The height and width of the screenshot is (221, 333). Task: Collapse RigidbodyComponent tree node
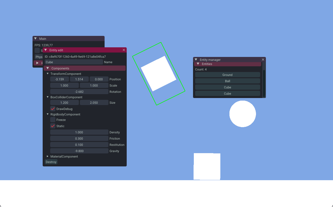(48, 114)
